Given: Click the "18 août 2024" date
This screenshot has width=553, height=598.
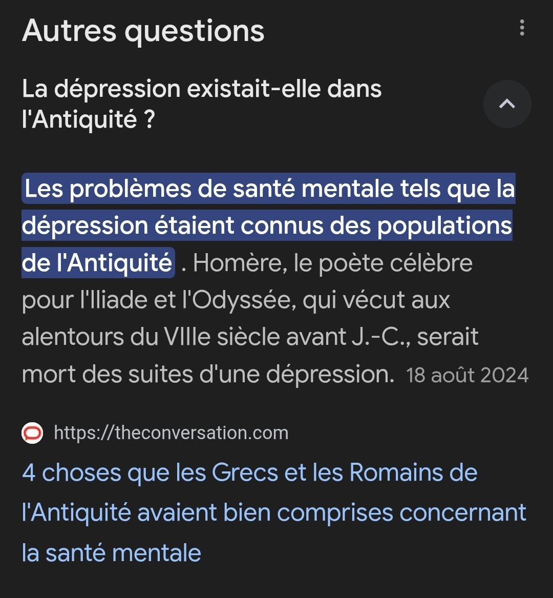Looking at the screenshot, I should (467, 376).
